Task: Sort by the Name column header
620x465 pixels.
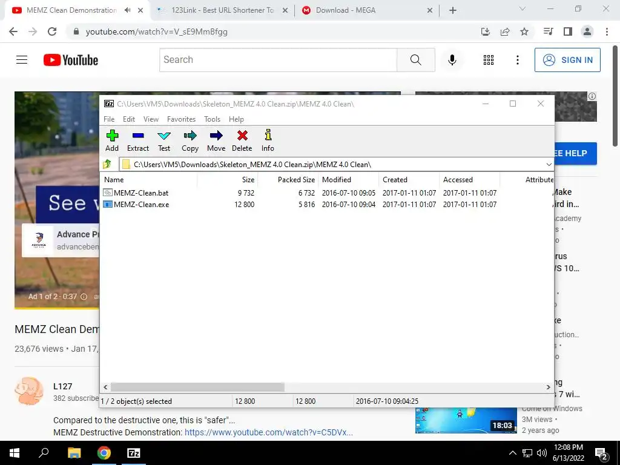Action: tap(149, 179)
